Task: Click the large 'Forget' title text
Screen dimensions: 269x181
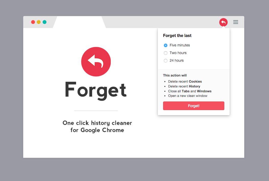Action: (96, 91)
